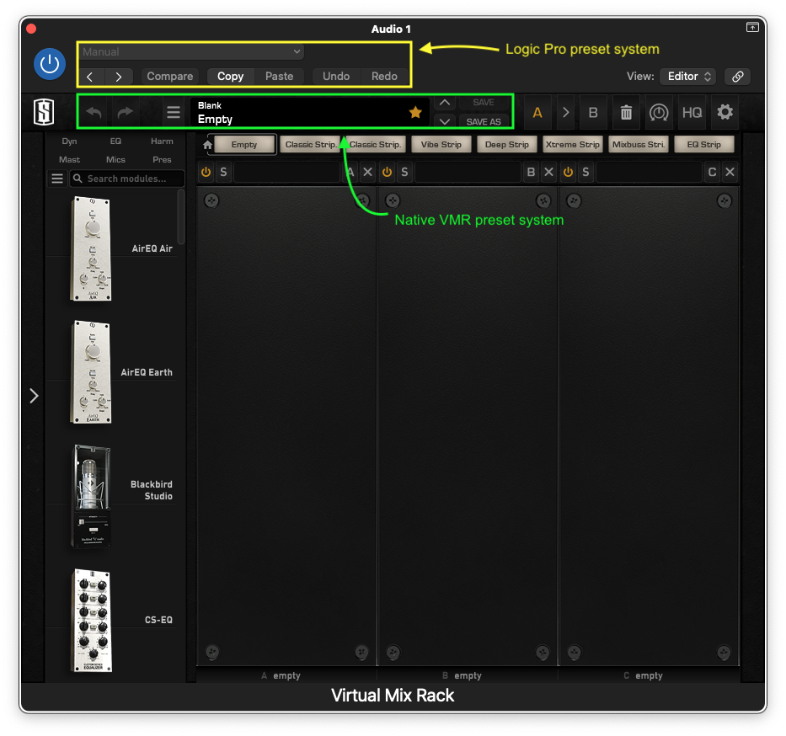This screenshot has width=786, height=736.
Task: Click the Undo text button
Action: click(336, 76)
